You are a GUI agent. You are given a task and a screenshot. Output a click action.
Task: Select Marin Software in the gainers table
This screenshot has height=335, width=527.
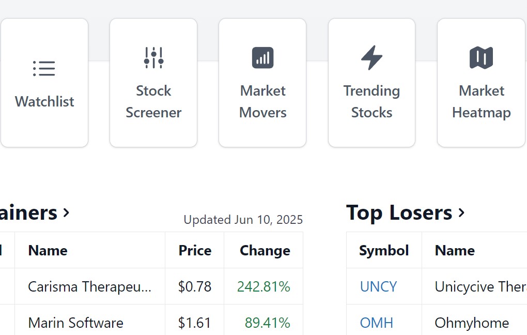pos(75,323)
